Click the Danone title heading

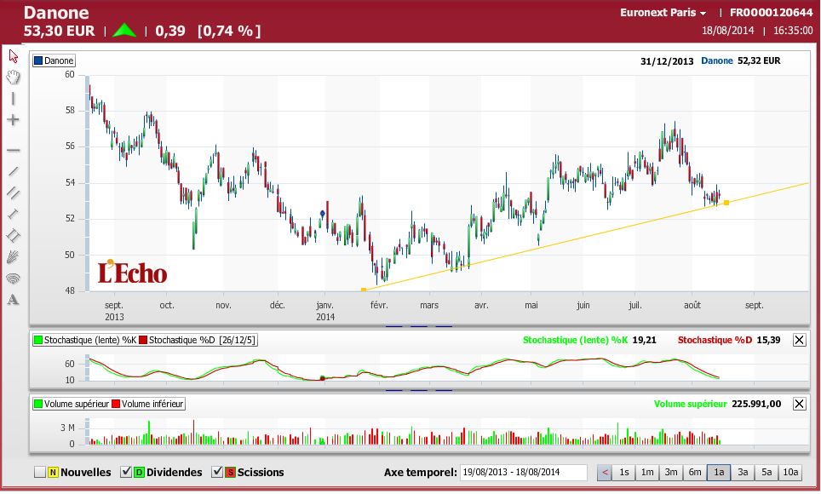[x=56, y=13]
